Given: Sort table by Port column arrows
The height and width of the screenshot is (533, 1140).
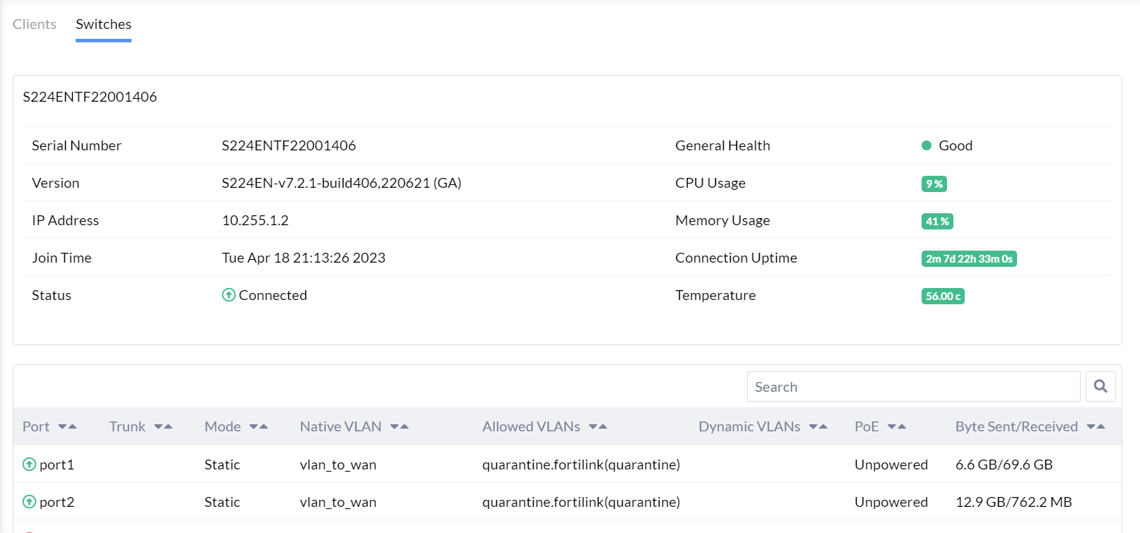Looking at the screenshot, I should (67, 426).
